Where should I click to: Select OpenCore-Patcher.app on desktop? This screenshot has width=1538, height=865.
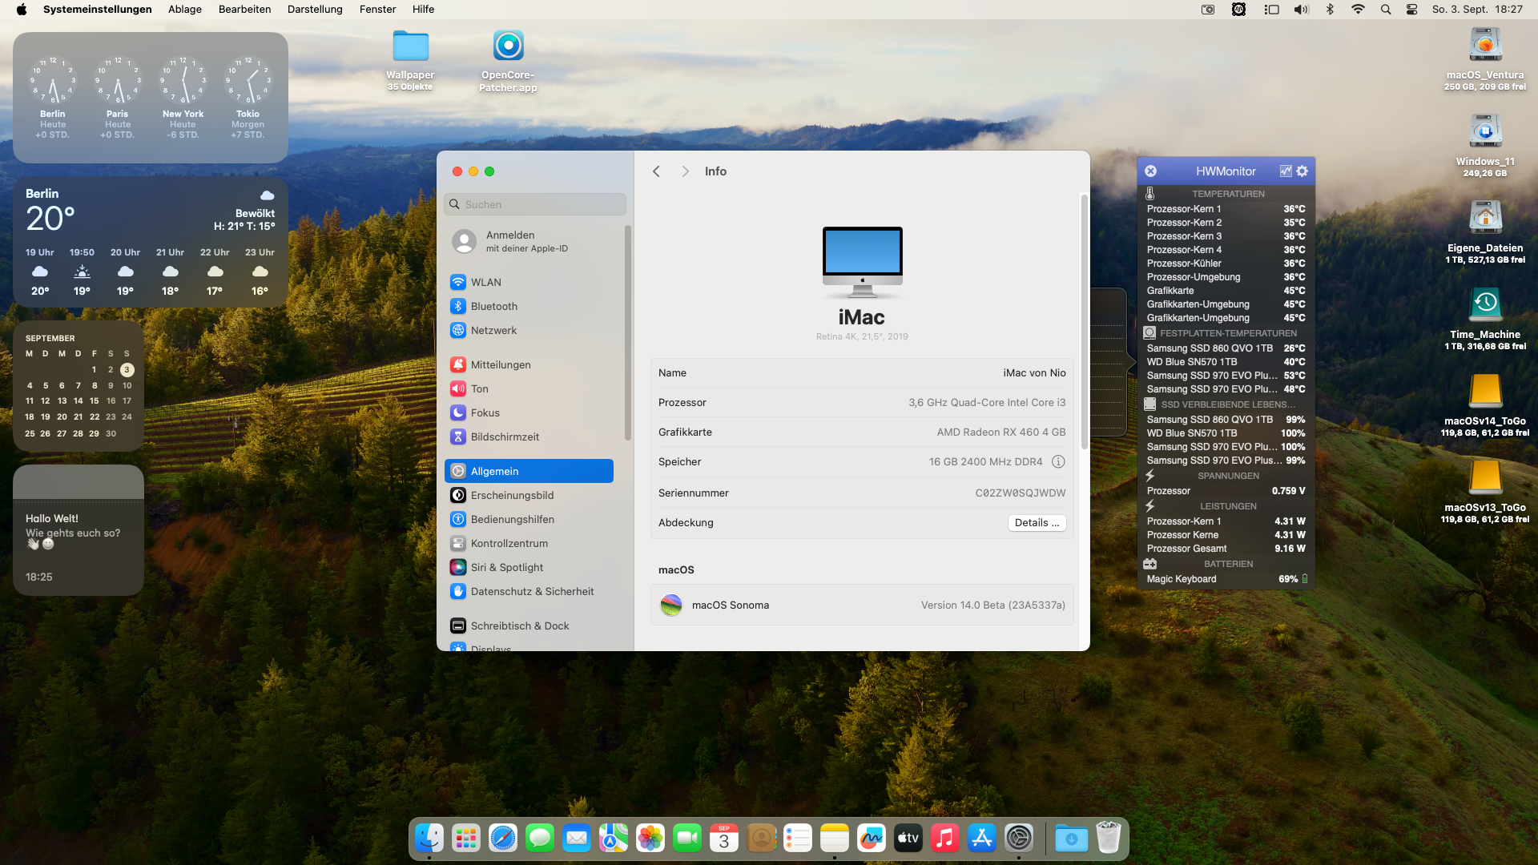tap(508, 46)
